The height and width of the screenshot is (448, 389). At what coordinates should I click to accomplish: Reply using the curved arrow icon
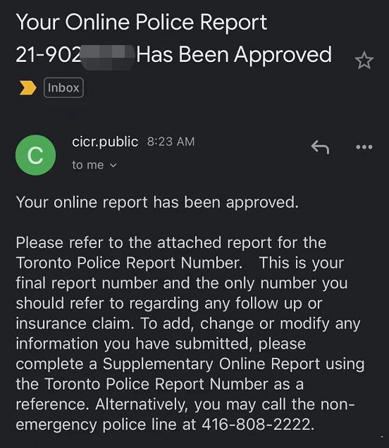pos(320,147)
